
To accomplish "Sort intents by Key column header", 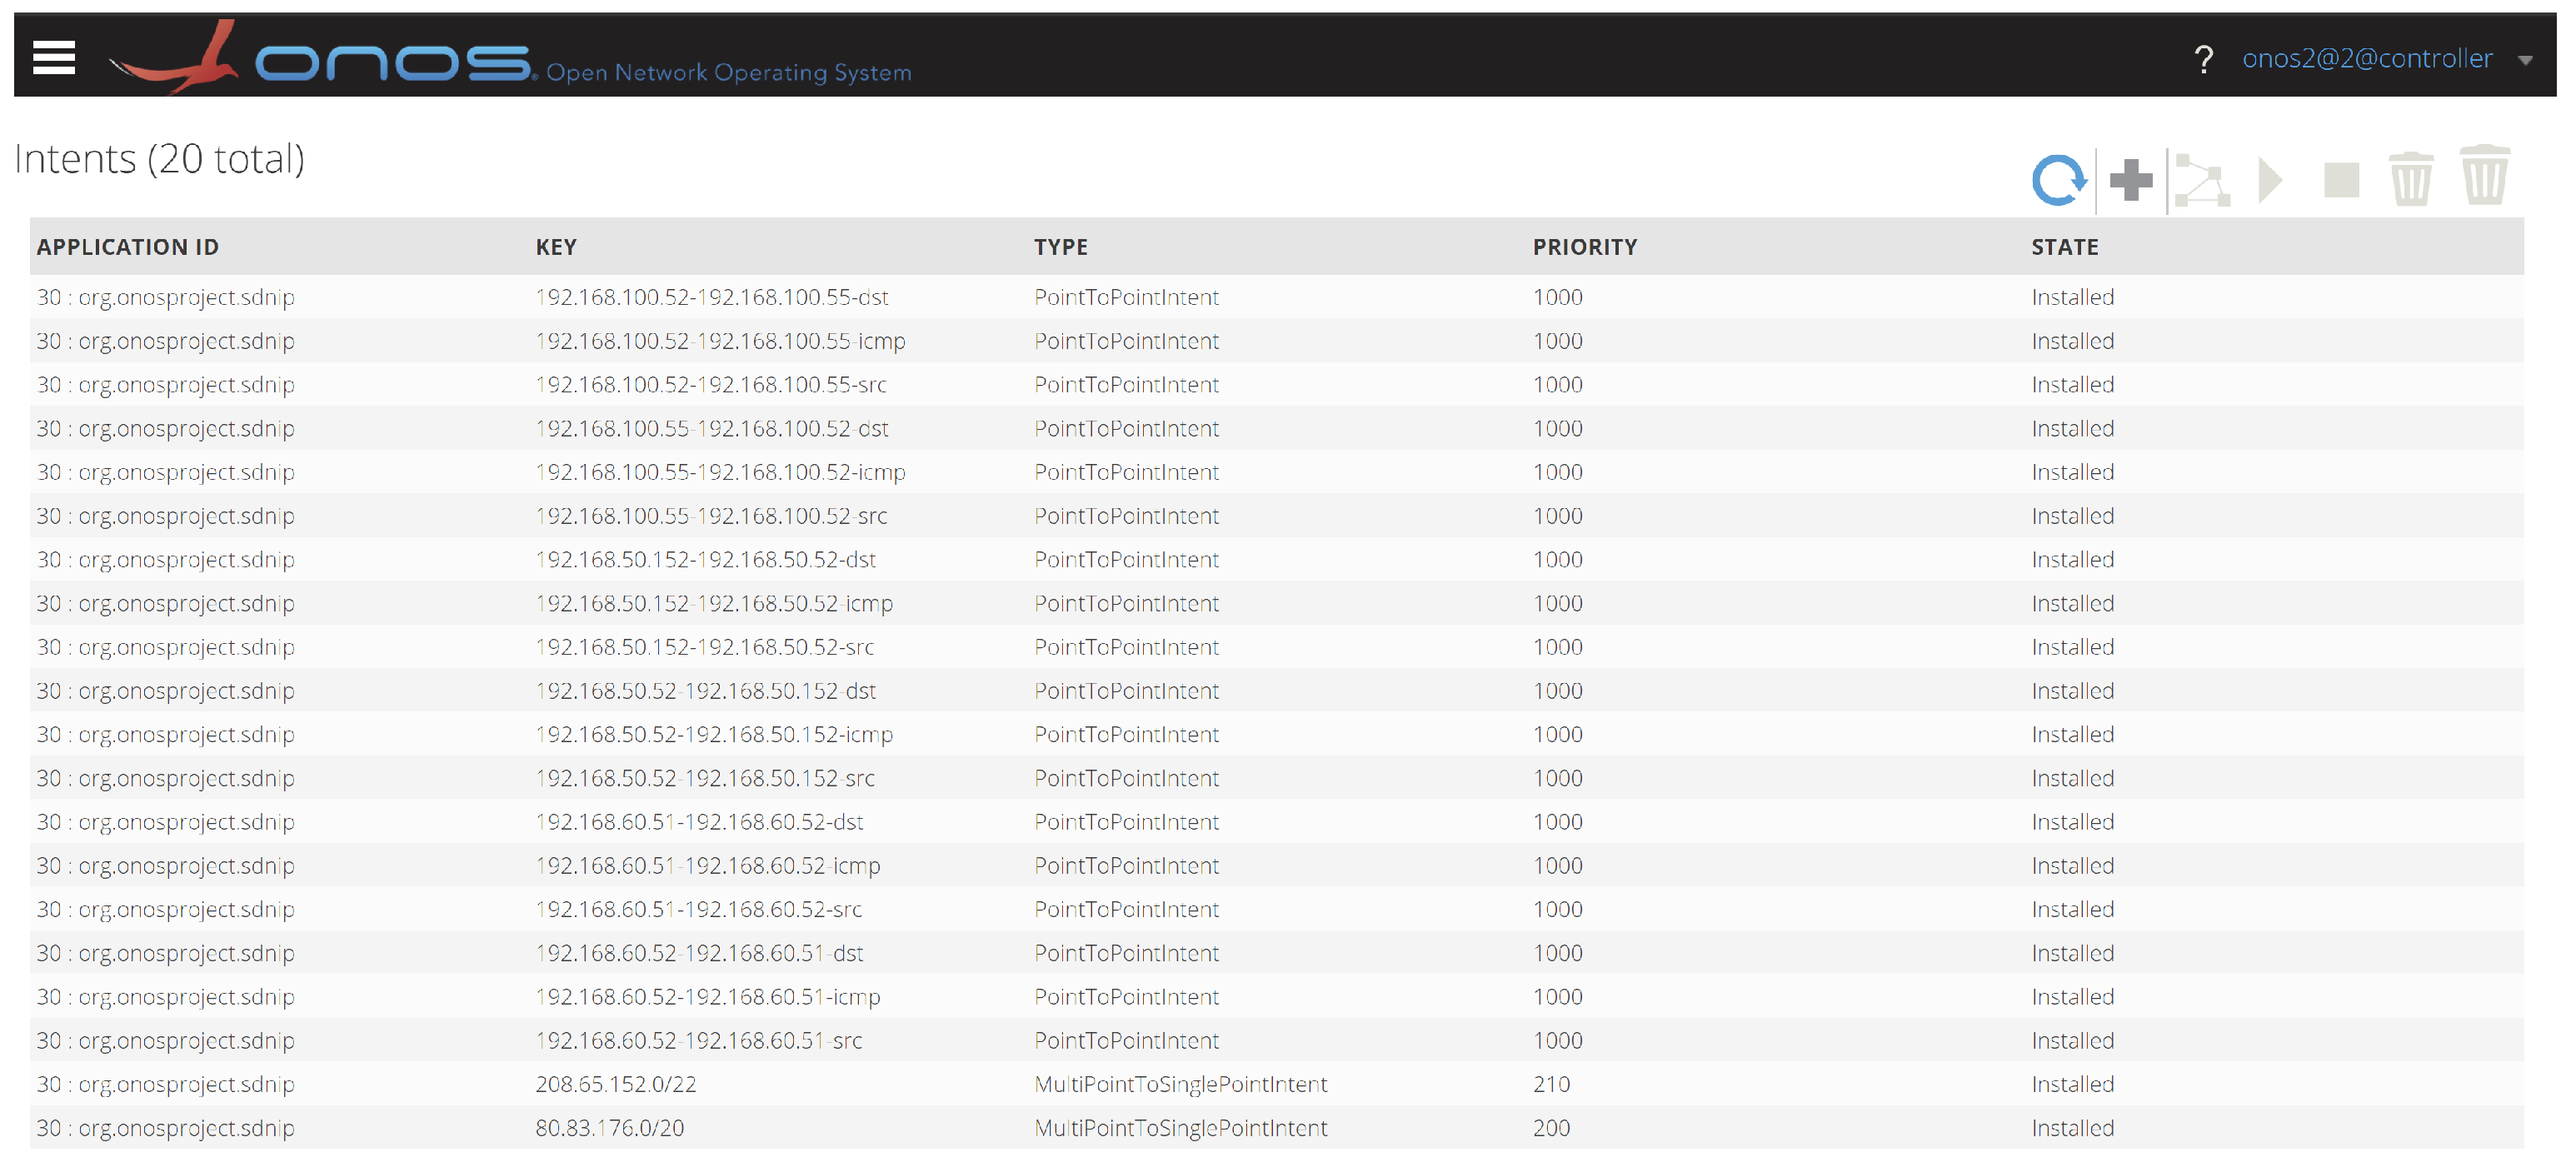I will click(556, 247).
